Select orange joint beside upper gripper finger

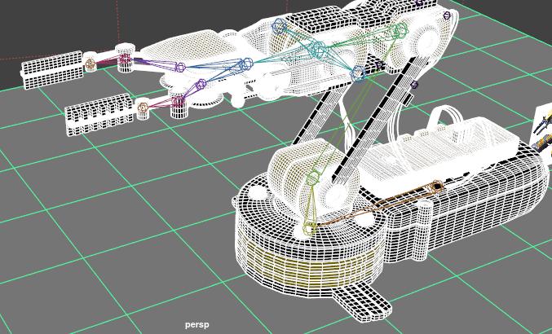pos(90,64)
